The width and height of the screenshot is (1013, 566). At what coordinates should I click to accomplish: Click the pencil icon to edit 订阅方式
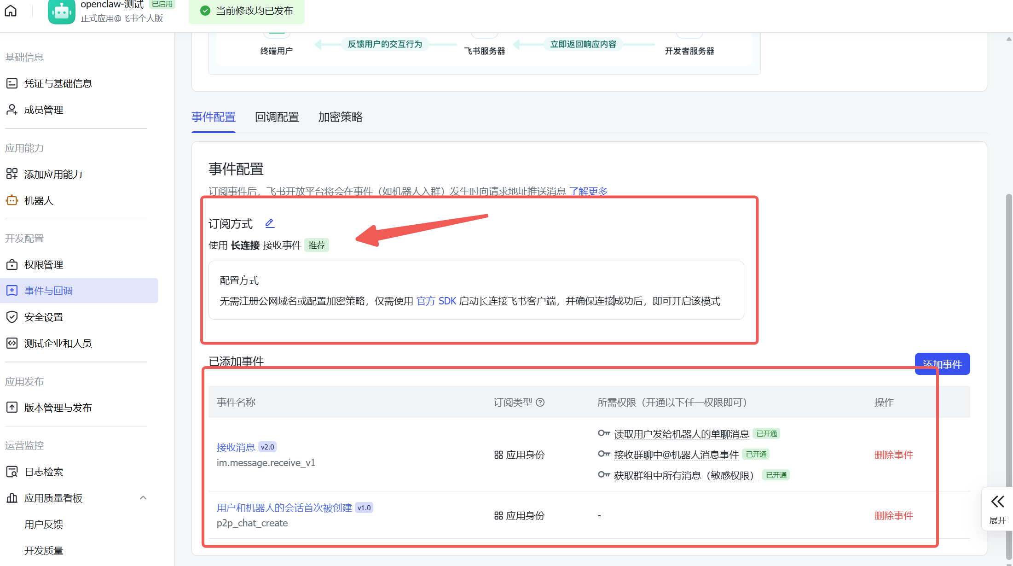pyautogui.click(x=270, y=223)
